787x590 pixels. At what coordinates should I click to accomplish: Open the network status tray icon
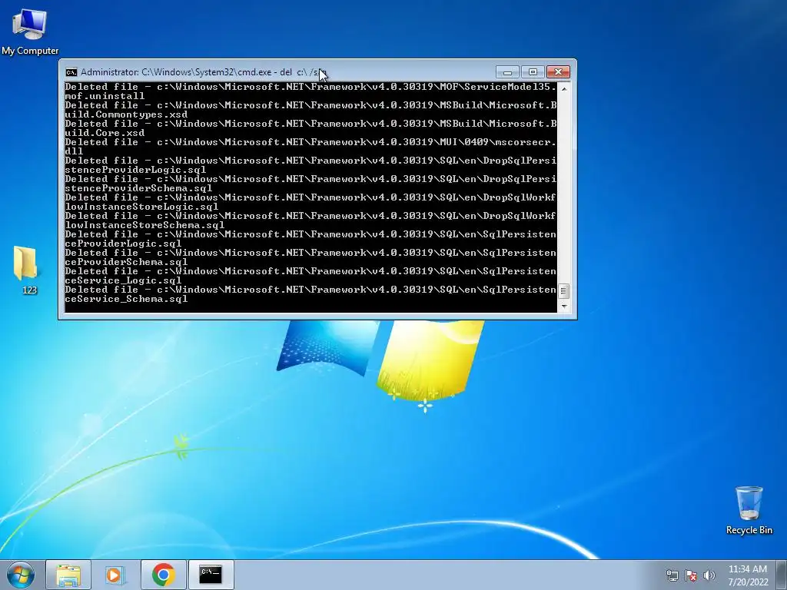(672, 575)
